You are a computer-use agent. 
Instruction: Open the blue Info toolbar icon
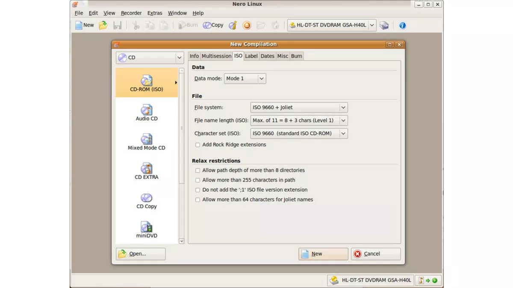coord(402,25)
